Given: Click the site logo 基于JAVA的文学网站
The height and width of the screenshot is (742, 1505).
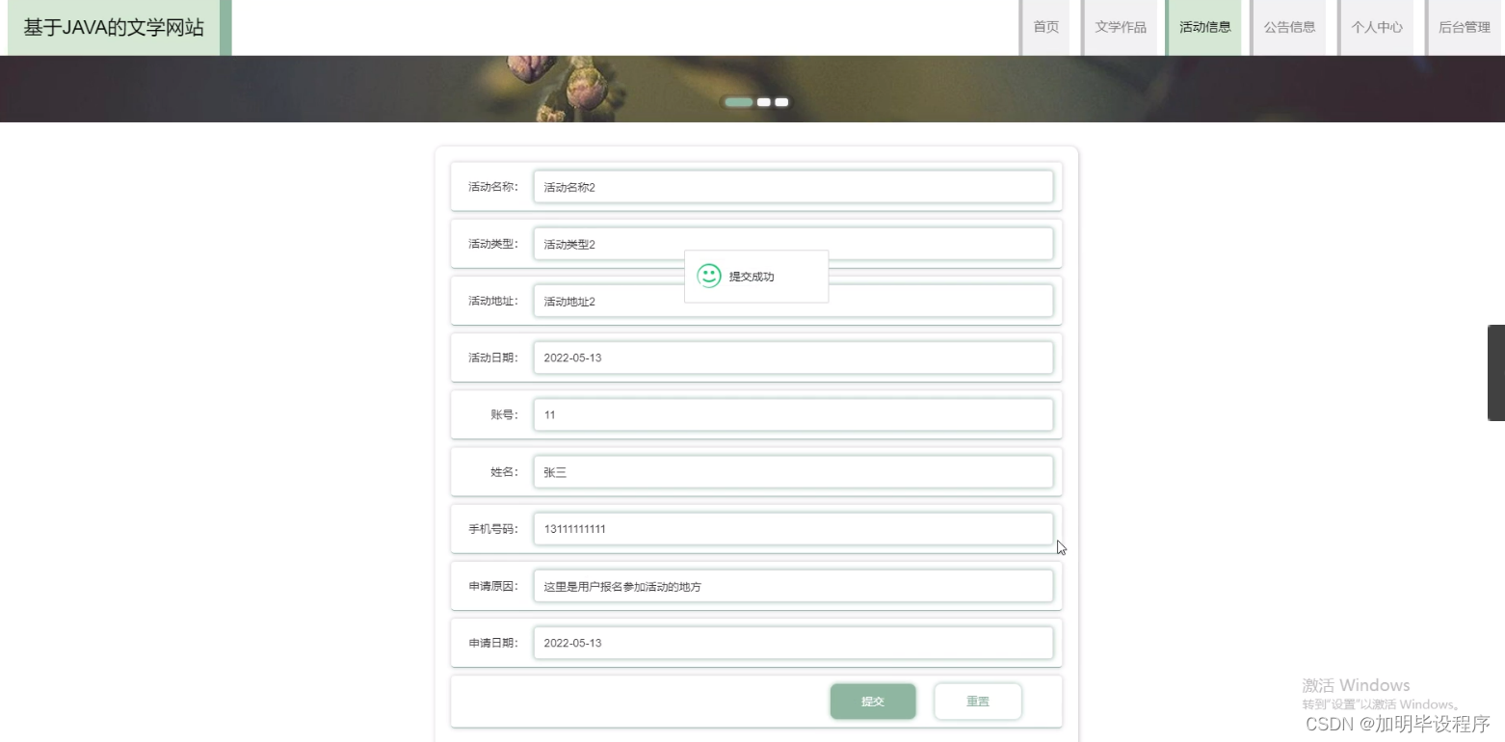Looking at the screenshot, I should point(113,27).
